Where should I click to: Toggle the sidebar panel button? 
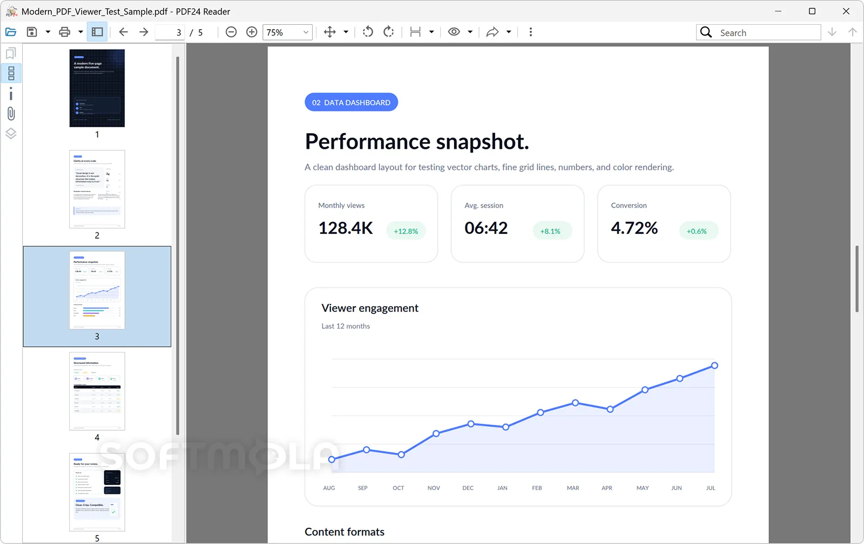97,32
